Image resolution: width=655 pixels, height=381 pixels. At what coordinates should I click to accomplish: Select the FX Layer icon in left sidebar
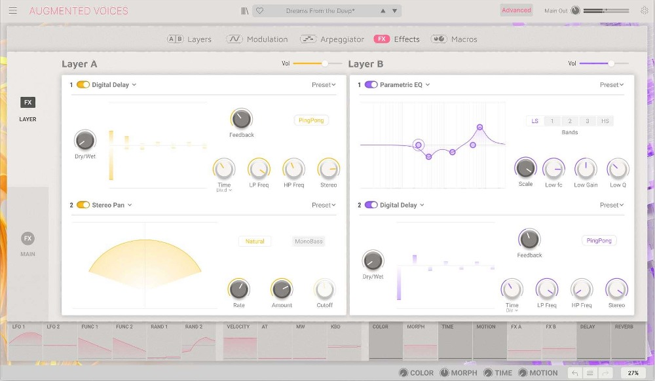click(28, 102)
